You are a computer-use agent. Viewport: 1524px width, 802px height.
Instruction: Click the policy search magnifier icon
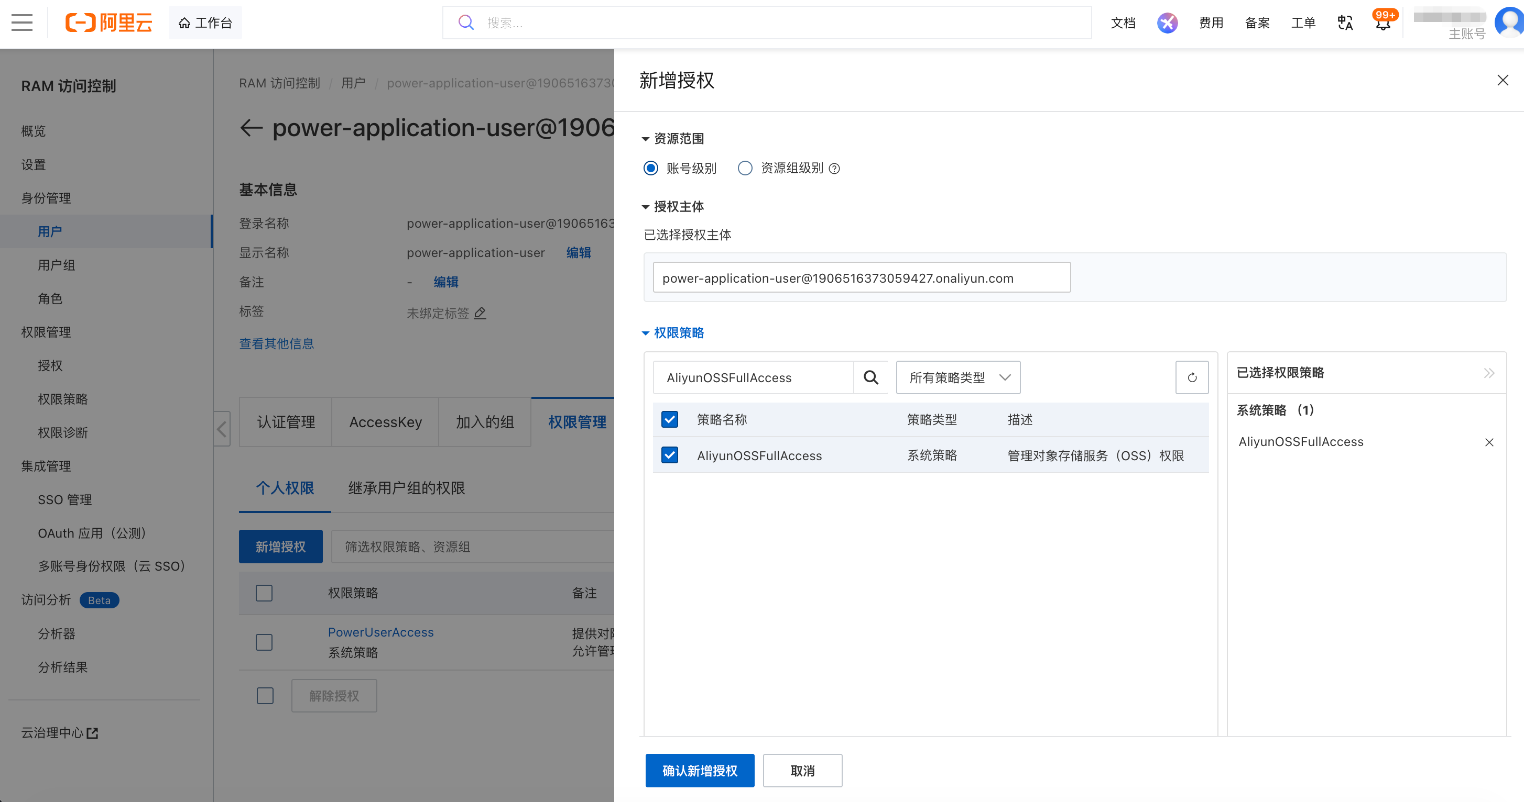click(870, 377)
